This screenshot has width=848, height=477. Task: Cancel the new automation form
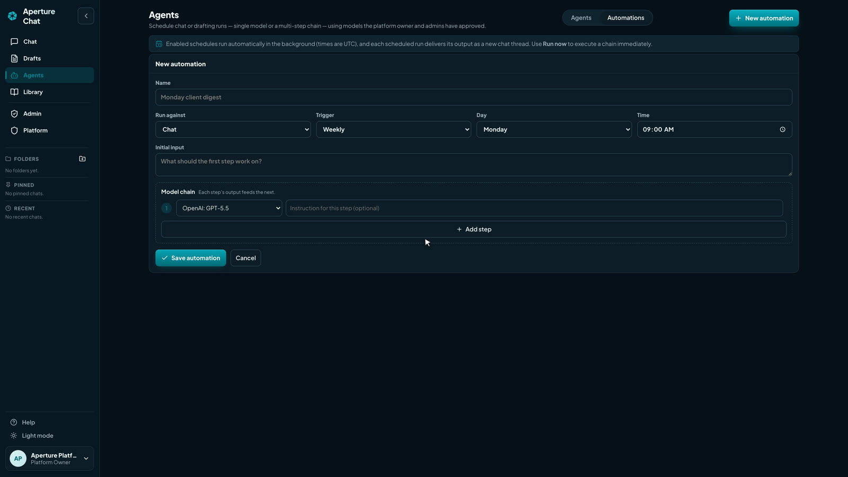245,258
